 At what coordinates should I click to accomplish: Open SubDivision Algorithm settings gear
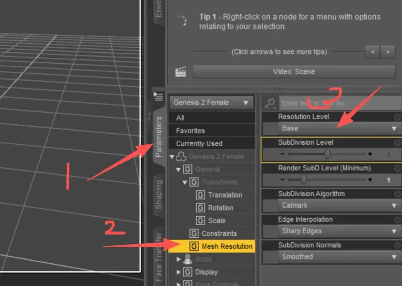point(397,194)
